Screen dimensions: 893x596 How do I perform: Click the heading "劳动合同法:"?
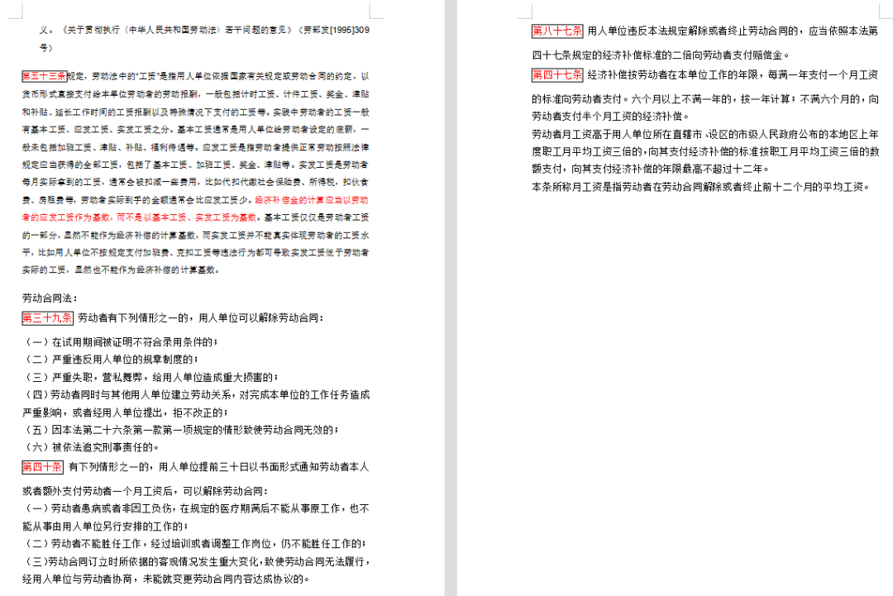50,298
